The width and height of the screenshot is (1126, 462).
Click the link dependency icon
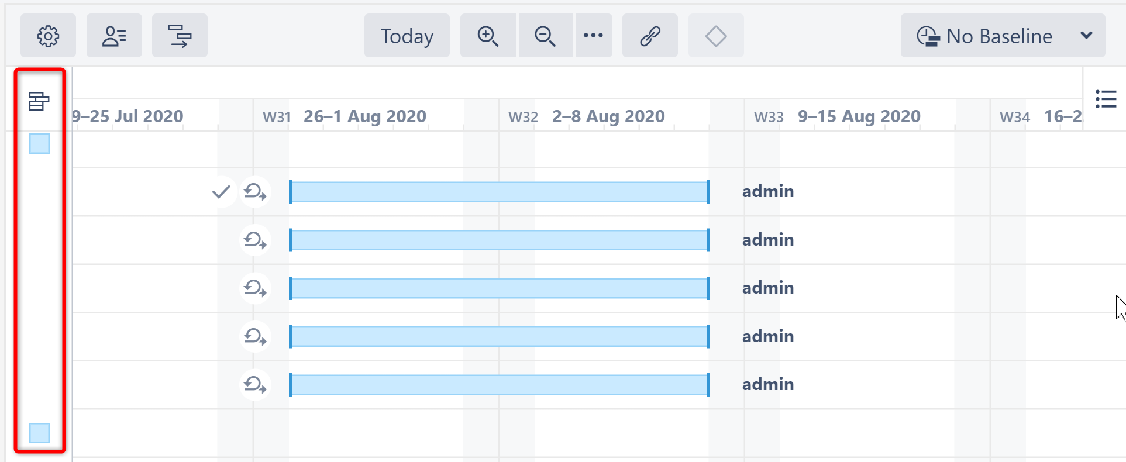pyautogui.click(x=650, y=36)
